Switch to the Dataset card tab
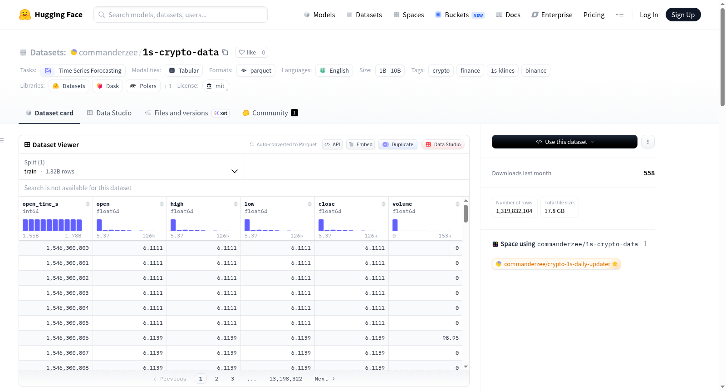The height and width of the screenshot is (391, 726). (x=49, y=113)
